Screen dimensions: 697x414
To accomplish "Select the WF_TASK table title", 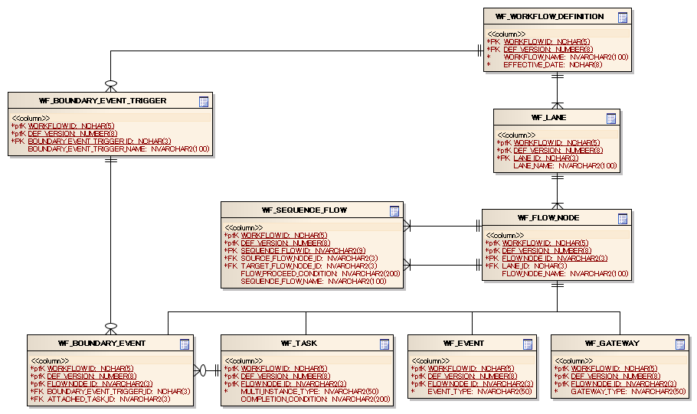I will click(299, 344).
